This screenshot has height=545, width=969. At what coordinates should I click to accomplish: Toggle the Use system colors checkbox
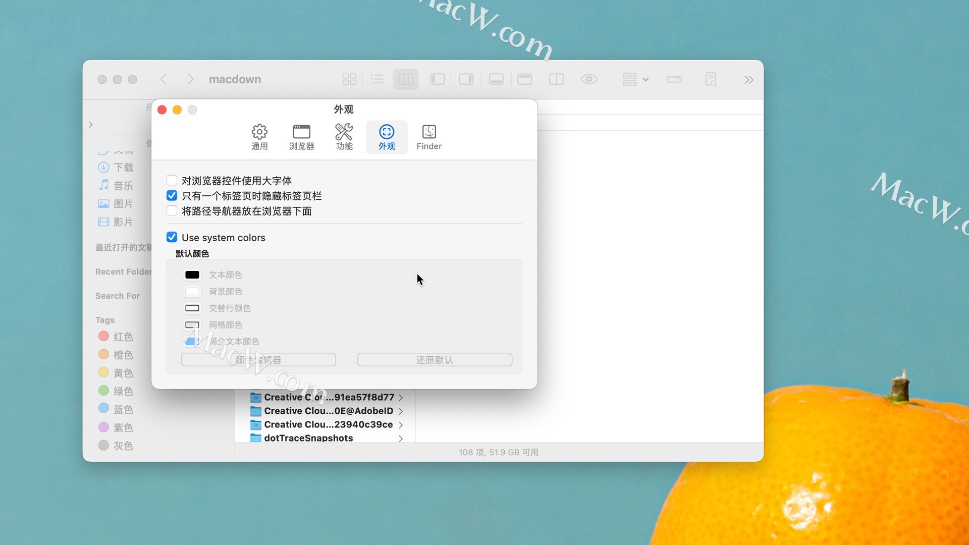(x=172, y=237)
